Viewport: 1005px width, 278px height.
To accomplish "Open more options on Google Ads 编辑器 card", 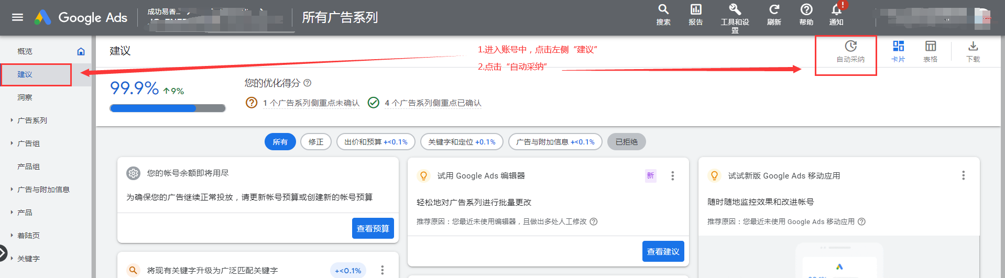I will [673, 176].
